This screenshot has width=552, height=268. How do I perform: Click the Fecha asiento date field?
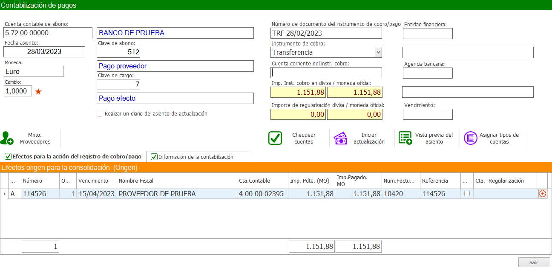coord(44,52)
